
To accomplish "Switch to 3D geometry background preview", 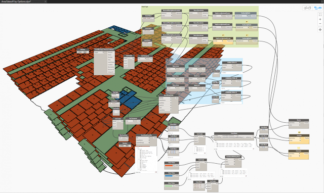I will (x=307, y=8).
